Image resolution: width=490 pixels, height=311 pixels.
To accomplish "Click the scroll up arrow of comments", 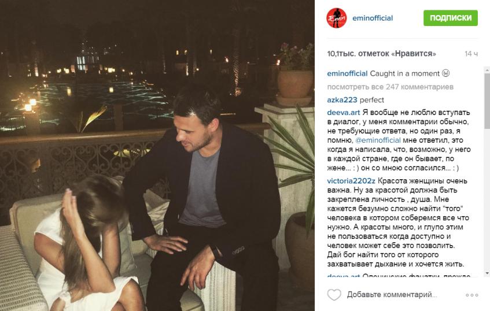I will tap(487, 71).
